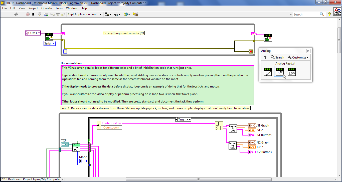Click the Joystick Values unbundle element
This screenshot has height=182, width=342.
[111, 123]
